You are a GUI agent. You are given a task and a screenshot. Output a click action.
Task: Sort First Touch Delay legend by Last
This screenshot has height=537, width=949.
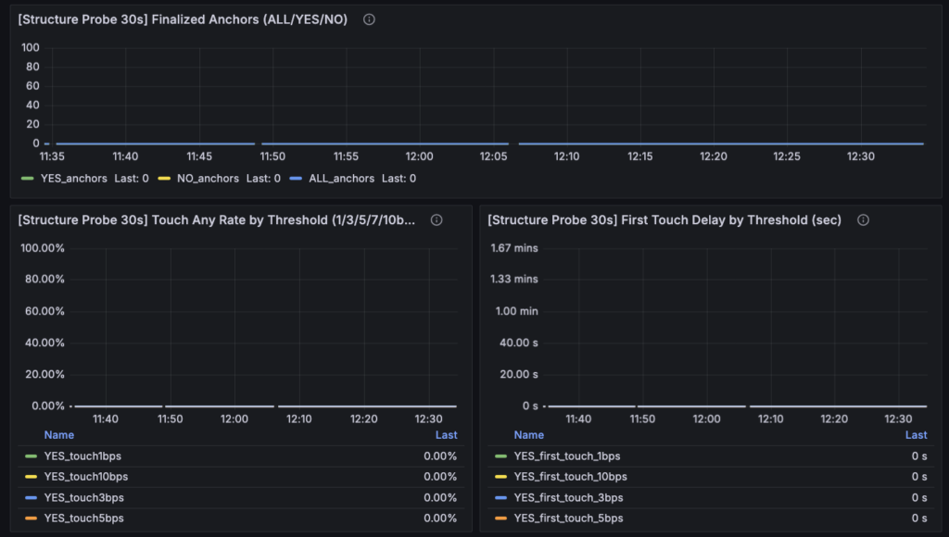[916, 435]
